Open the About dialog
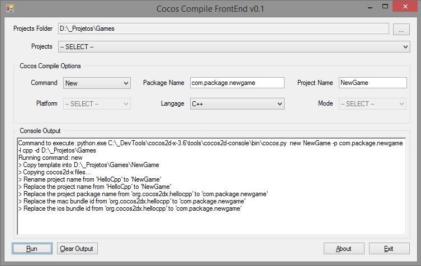The width and height of the screenshot is (421, 266). coord(344,249)
